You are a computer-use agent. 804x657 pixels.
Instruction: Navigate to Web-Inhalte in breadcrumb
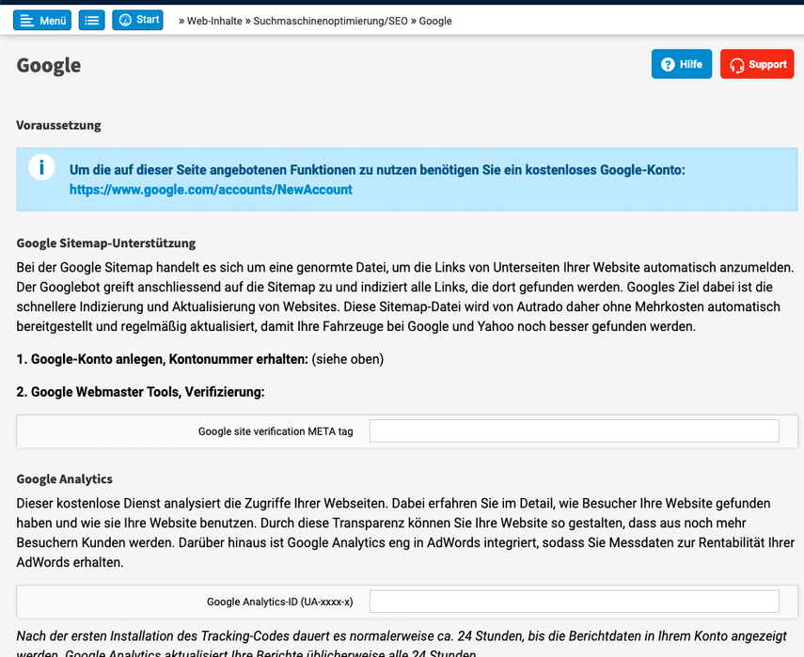click(213, 21)
